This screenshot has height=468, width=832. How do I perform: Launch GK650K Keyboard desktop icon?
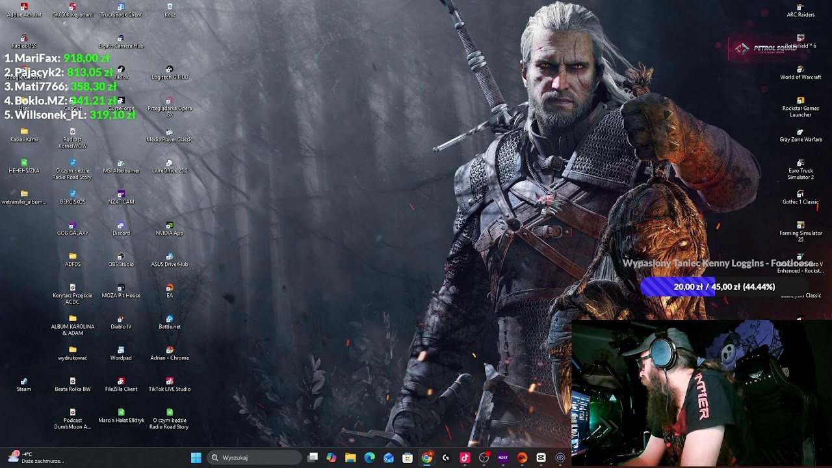(x=72, y=10)
